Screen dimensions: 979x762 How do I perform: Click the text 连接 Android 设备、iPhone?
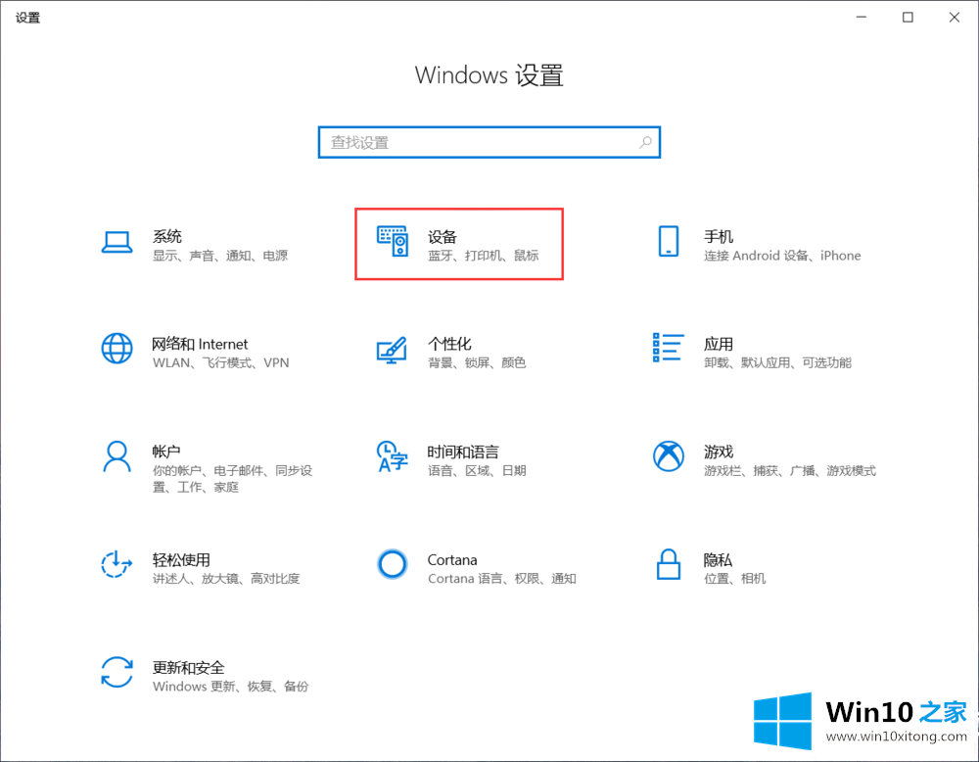782,256
